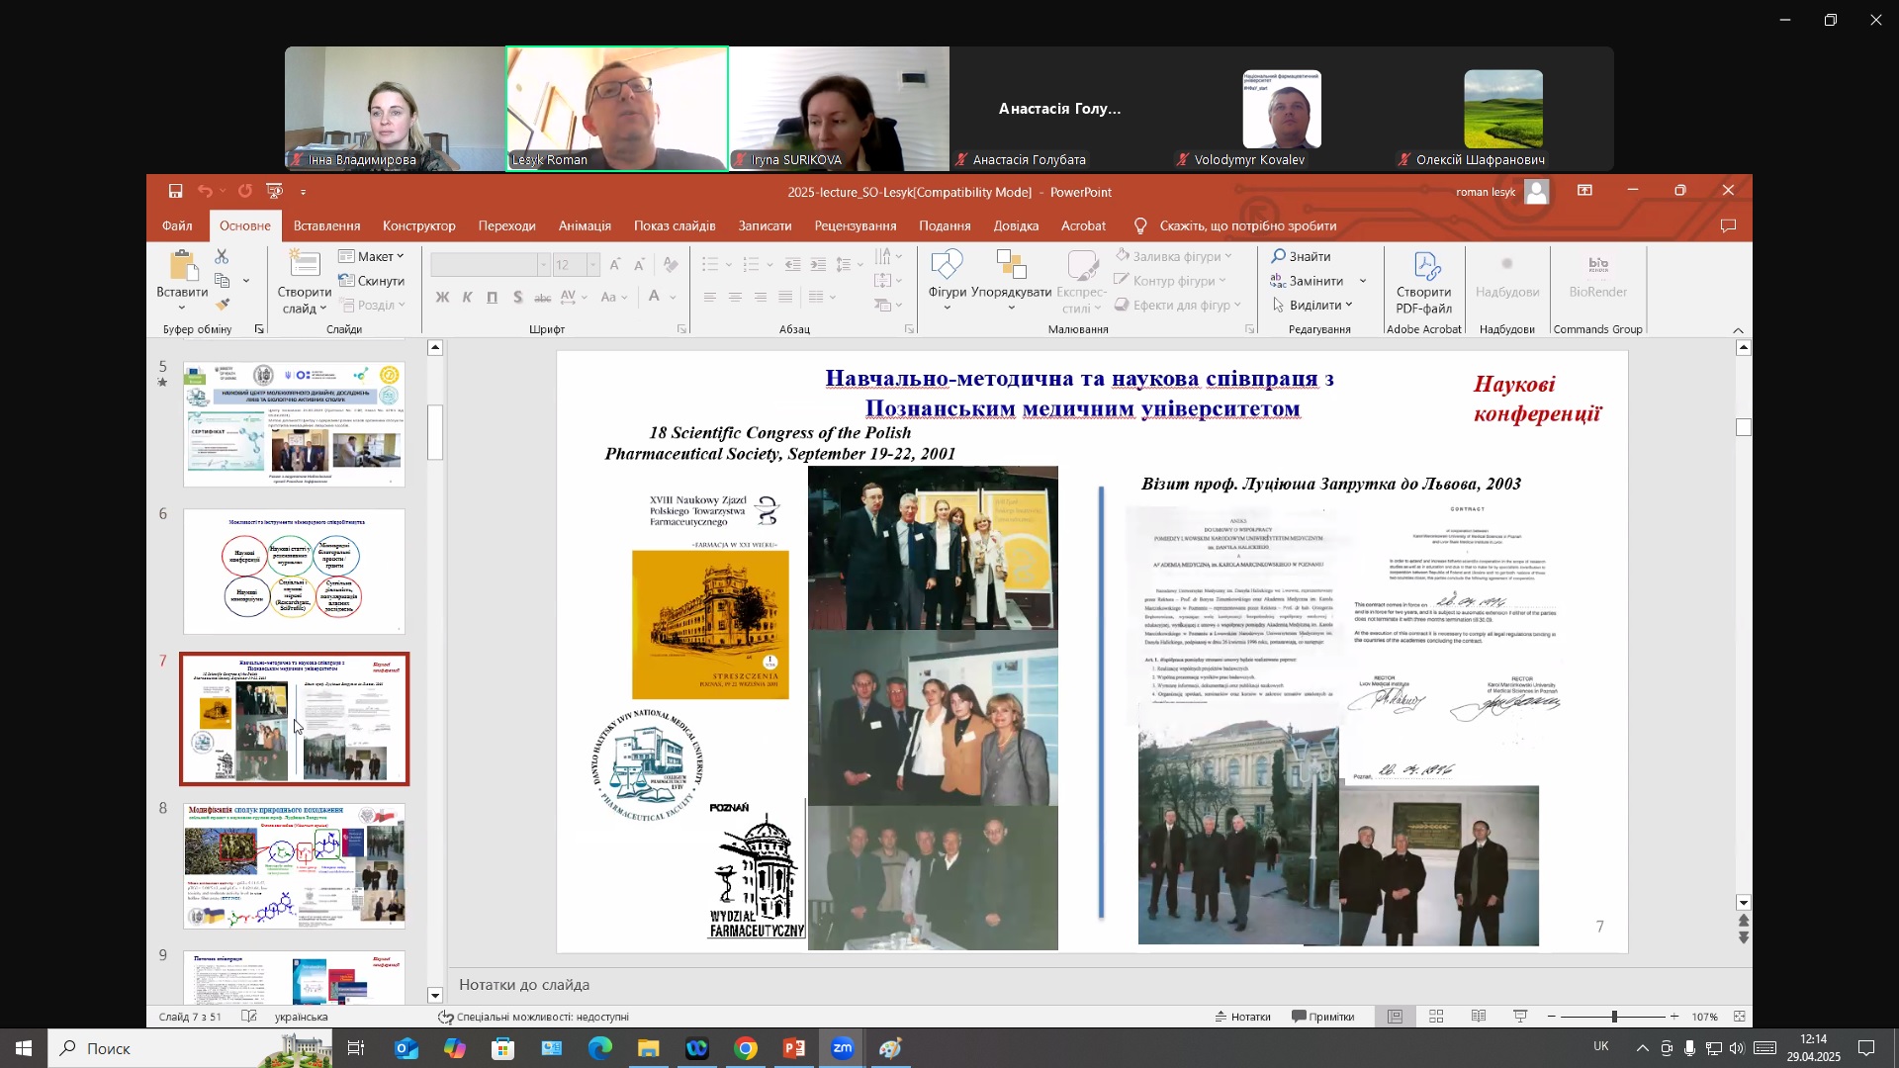Image resolution: width=1899 pixels, height=1068 pixels.
Task: Start slideshow from status bar icon
Action: tap(1520, 1017)
